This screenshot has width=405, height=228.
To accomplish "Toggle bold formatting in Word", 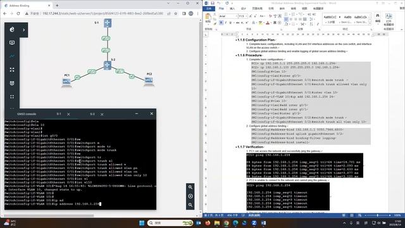I will tap(221, 23).
